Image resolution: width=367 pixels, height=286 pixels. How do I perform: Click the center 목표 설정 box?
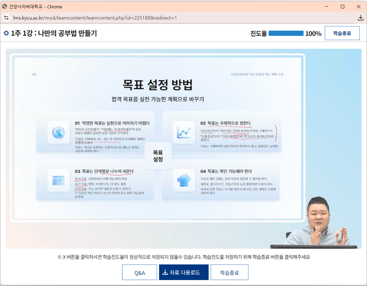pyautogui.click(x=158, y=156)
